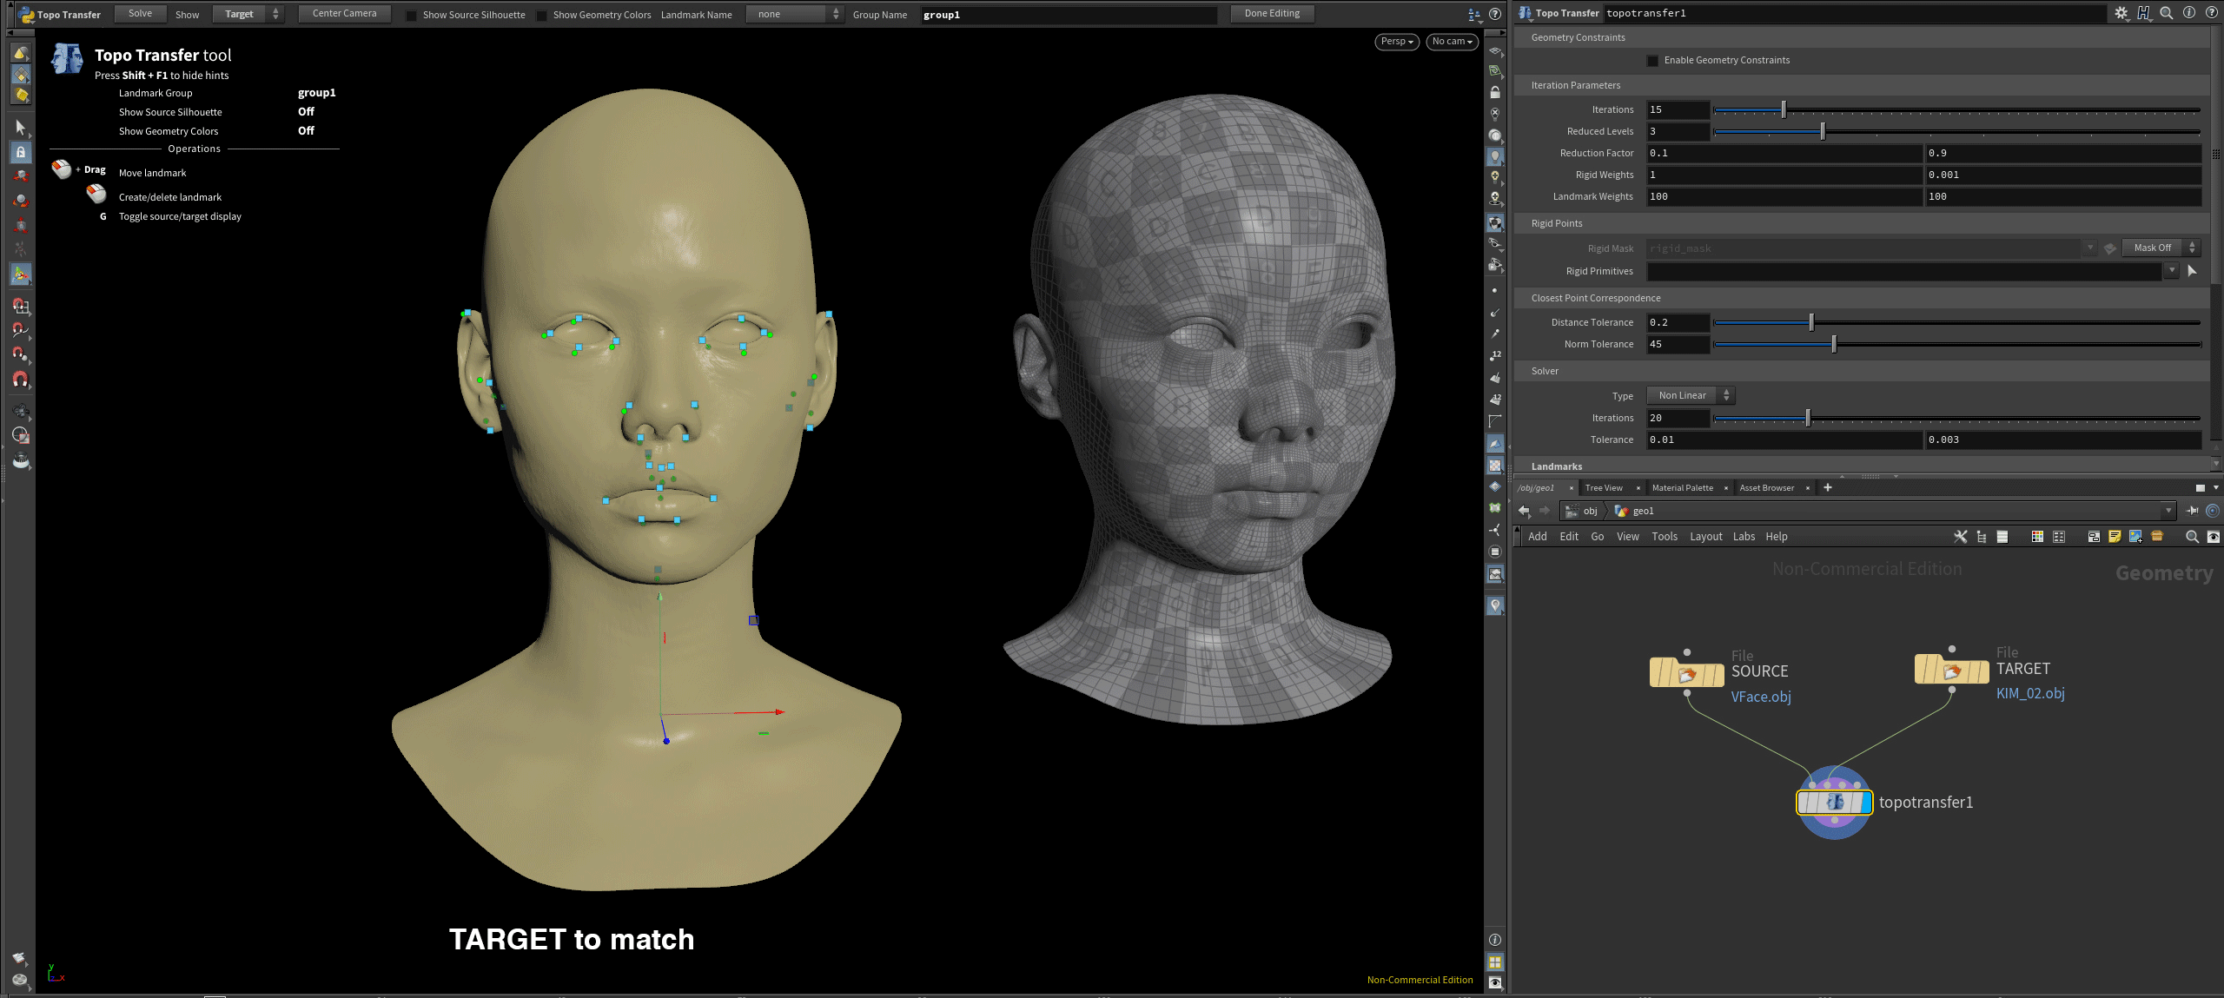Click the color palette icon in network toolbar
The height and width of the screenshot is (998, 2224).
(x=2037, y=537)
